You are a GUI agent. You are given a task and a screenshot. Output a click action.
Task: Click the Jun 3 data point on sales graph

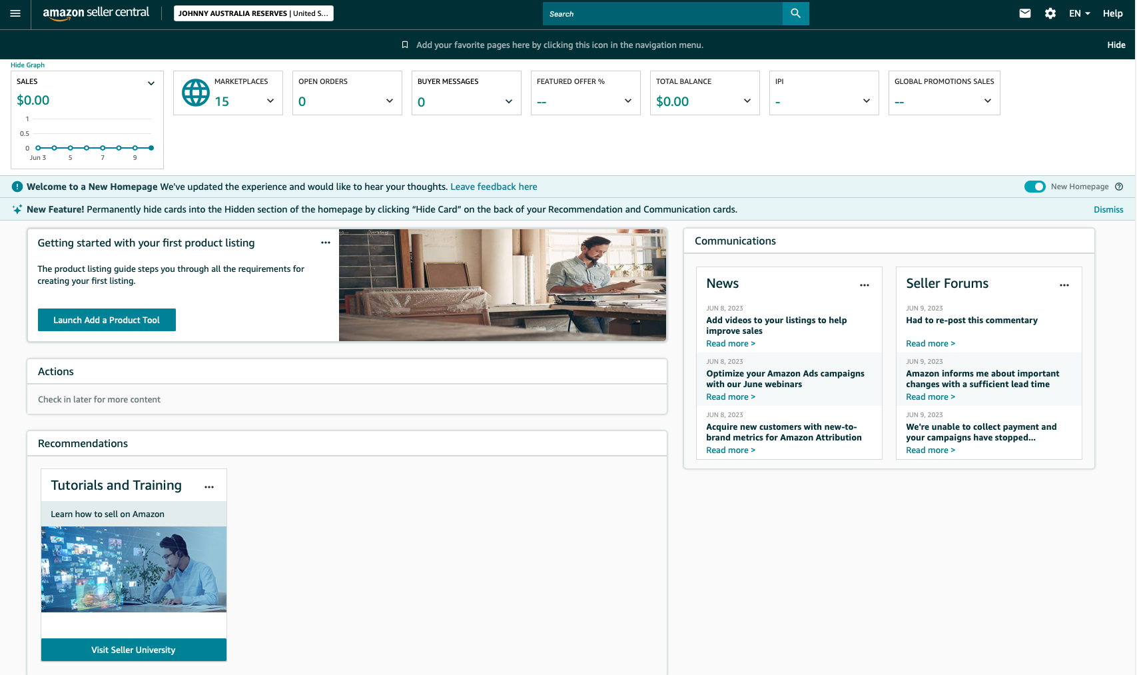click(x=38, y=148)
